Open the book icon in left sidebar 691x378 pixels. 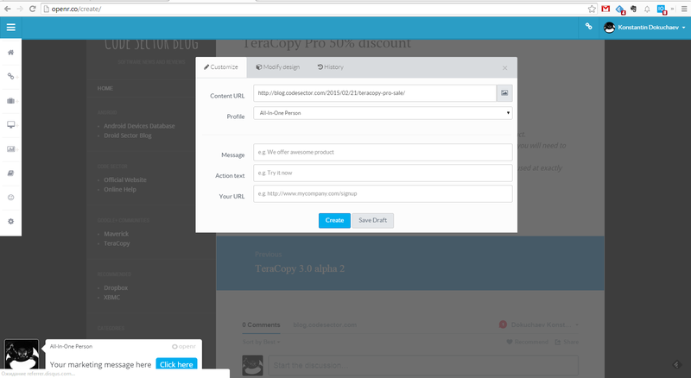[x=11, y=173]
